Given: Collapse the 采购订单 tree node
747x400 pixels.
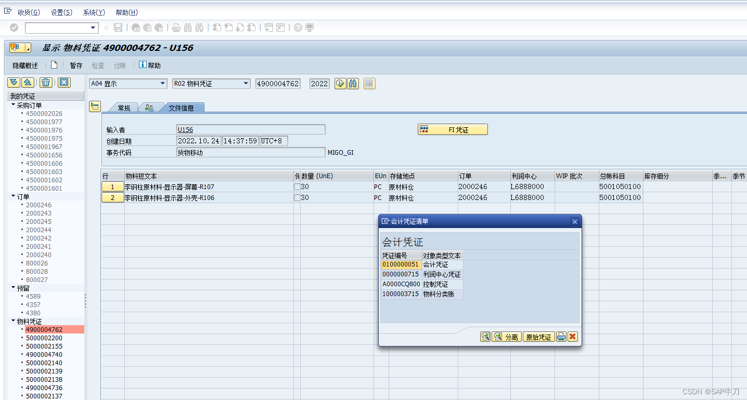Looking at the screenshot, I should pos(14,105).
